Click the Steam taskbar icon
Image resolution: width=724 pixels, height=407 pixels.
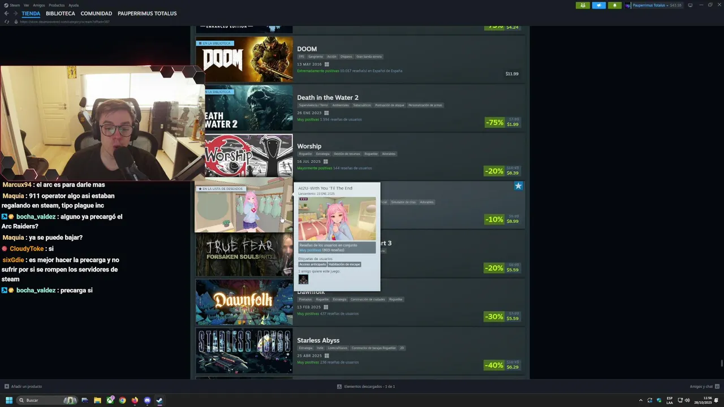tap(160, 400)
